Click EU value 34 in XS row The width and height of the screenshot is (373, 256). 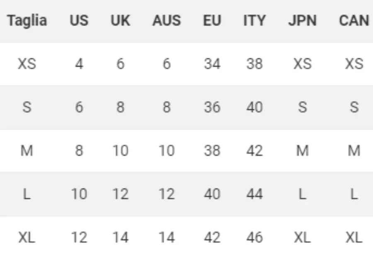click(212, 64)
